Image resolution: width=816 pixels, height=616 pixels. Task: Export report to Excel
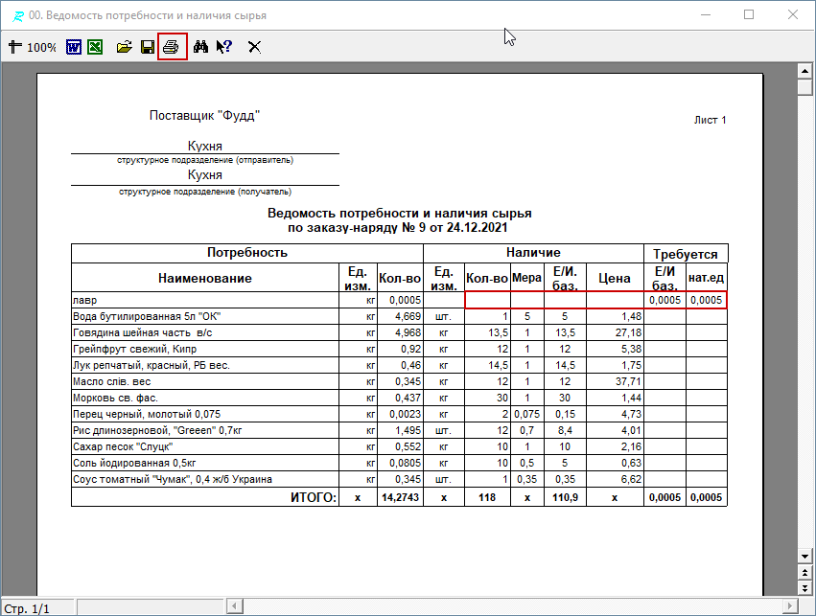95,46
